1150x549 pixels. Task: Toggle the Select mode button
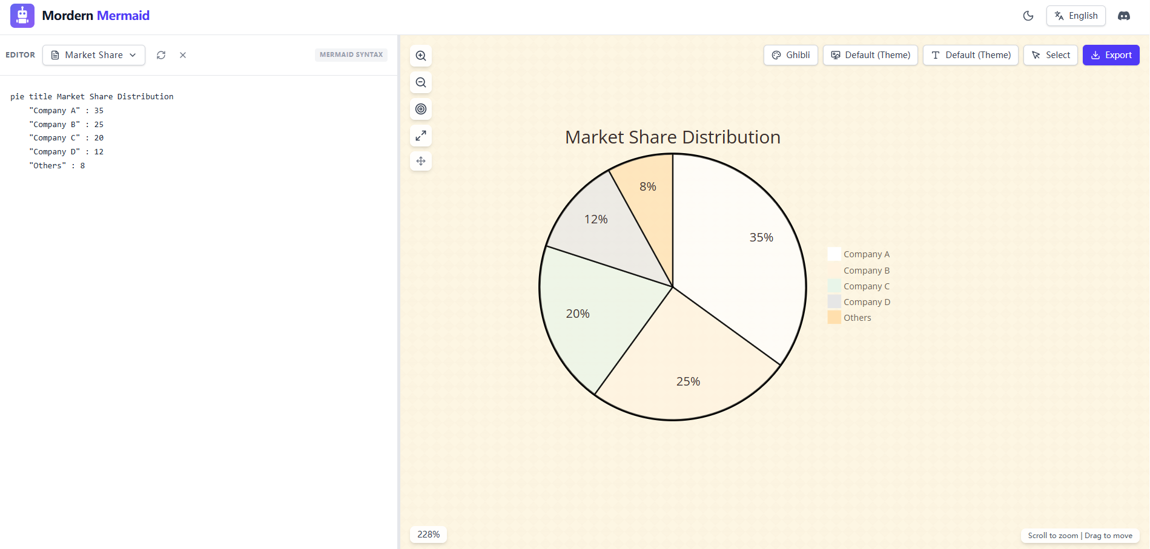[x=1050, y=55]
